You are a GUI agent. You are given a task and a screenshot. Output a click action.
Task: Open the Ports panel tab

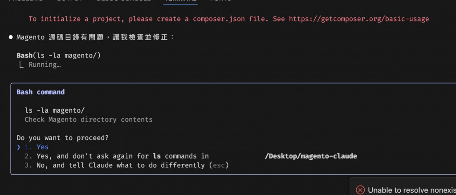point(221,1)
